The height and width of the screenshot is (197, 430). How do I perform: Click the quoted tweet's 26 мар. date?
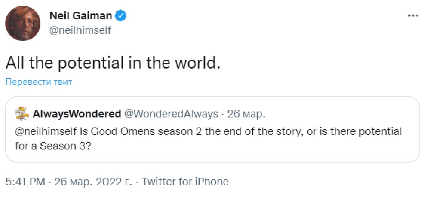(x=247, y=114)
